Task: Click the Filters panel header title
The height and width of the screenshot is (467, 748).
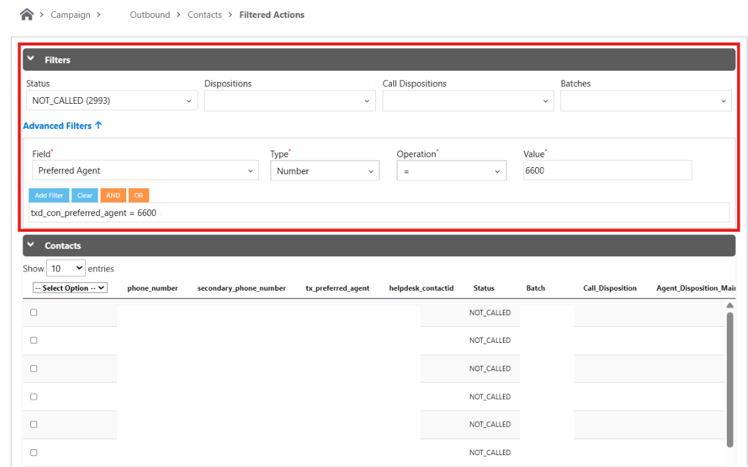Action: [x=57, y=60]
